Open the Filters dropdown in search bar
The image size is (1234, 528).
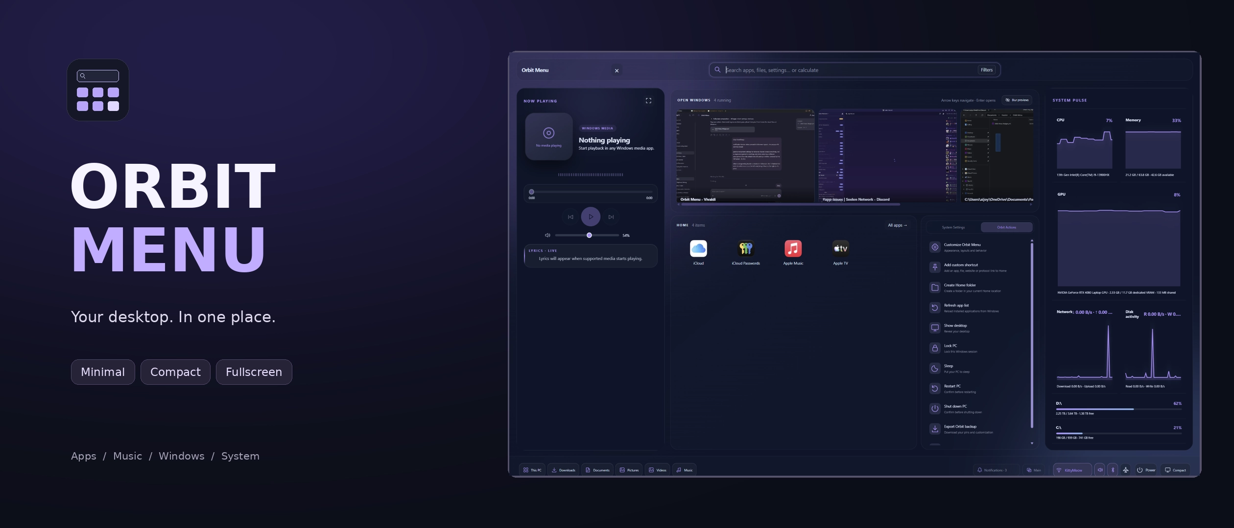pyautogui.click(x=987, y=70)
